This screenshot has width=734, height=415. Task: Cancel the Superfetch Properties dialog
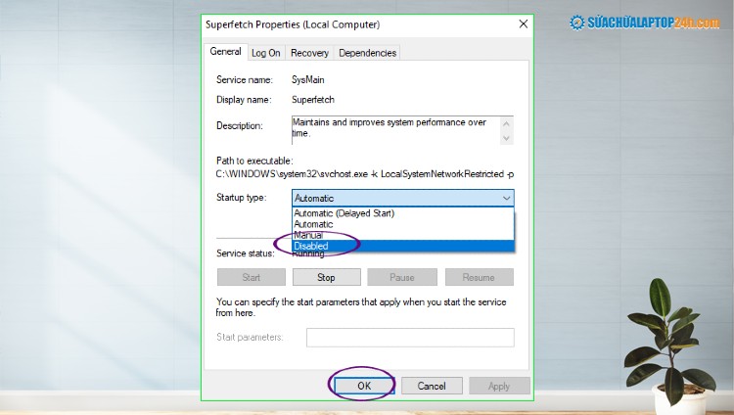432,386
